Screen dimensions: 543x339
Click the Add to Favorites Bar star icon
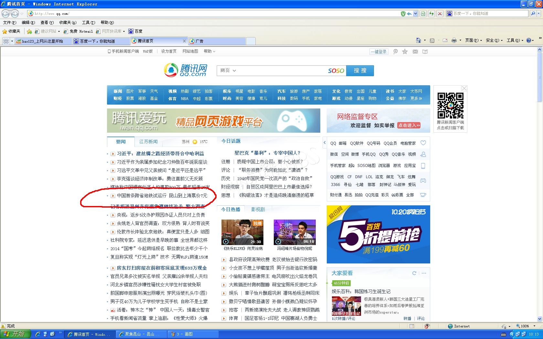(29, 31)
